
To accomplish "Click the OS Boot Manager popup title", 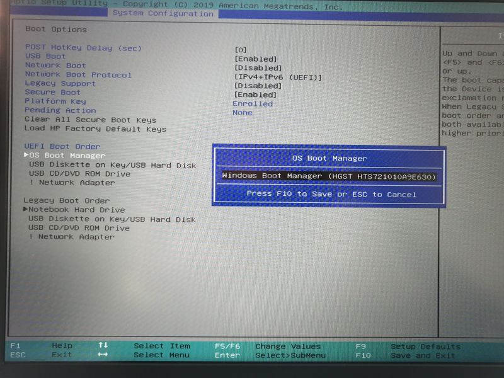I will 329,158.
